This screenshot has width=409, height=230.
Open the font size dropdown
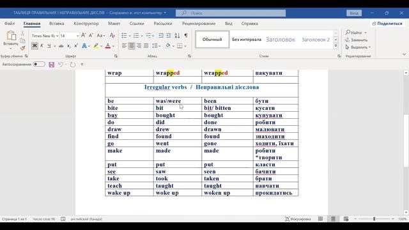click(x=77, y=36)
